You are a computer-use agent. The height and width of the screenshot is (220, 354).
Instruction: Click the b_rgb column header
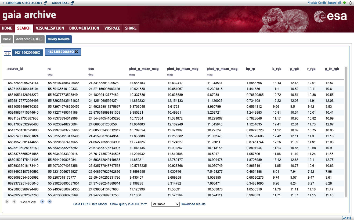(x=277, y=69)
